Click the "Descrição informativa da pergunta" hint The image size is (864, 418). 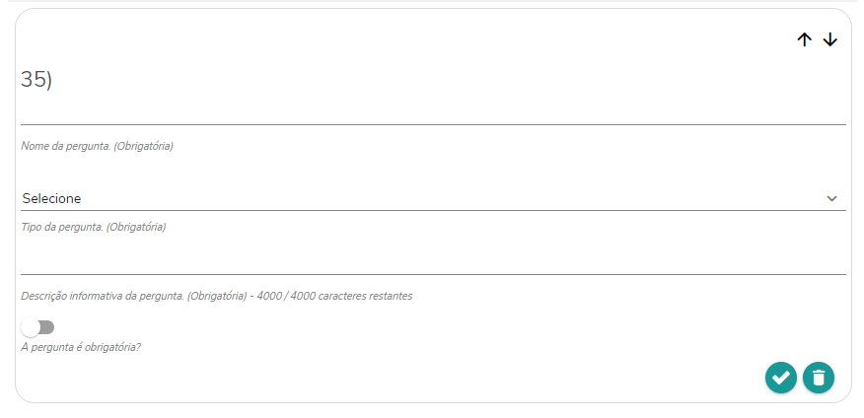tap(104, 296)
